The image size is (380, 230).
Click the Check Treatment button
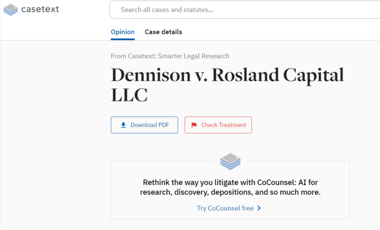coord(218,125)
